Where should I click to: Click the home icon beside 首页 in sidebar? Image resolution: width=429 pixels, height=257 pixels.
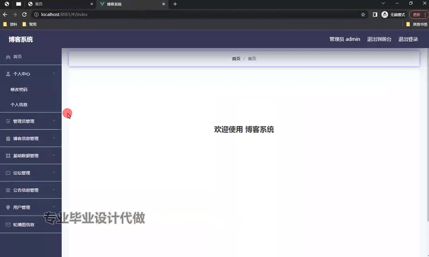(x=8, y=57)
